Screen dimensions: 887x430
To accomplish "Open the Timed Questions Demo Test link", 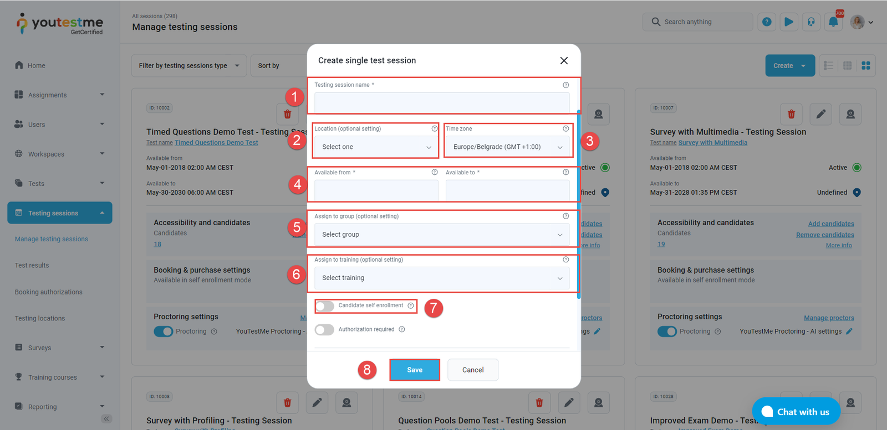I will pos(217,143).
